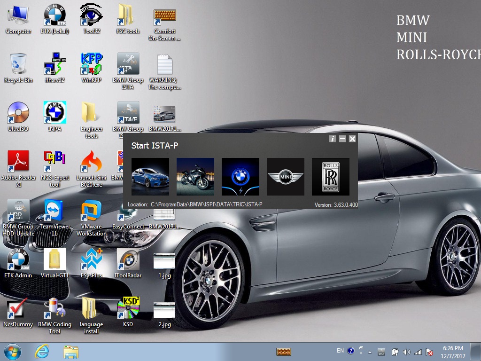Select the 1.jpg image file
481x361 pixels.
[x=164, y=266]
